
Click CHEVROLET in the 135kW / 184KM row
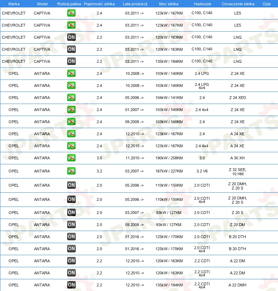pyautogui.click(x=14, y=61)
